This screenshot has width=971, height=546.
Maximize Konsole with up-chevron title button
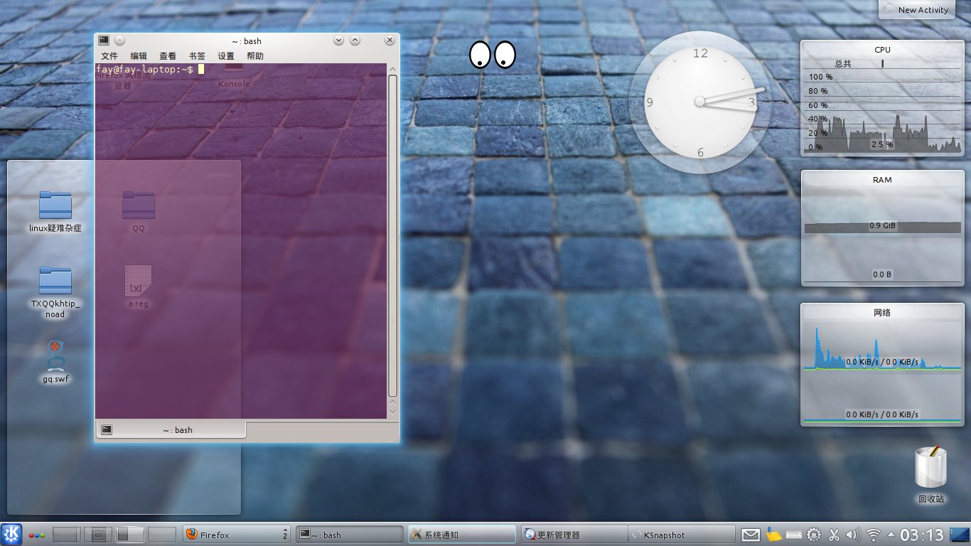[x=355, y=41]
